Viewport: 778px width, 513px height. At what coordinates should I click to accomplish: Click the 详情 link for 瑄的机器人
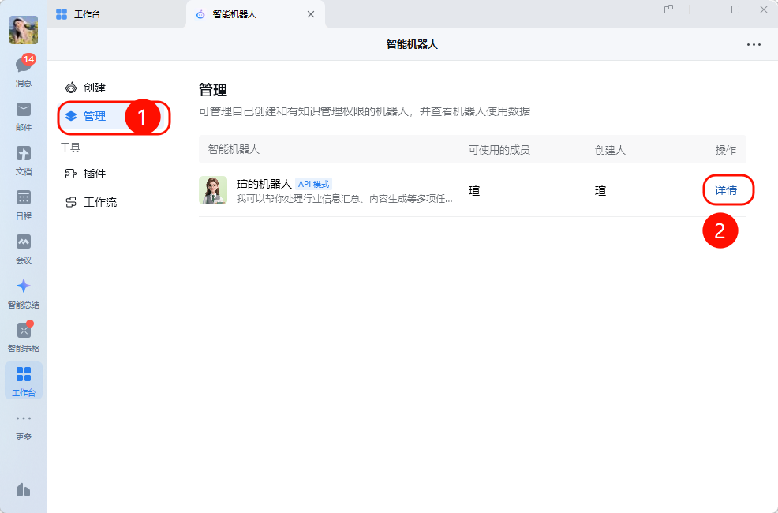pyautogui.click(x=725, y=190)
